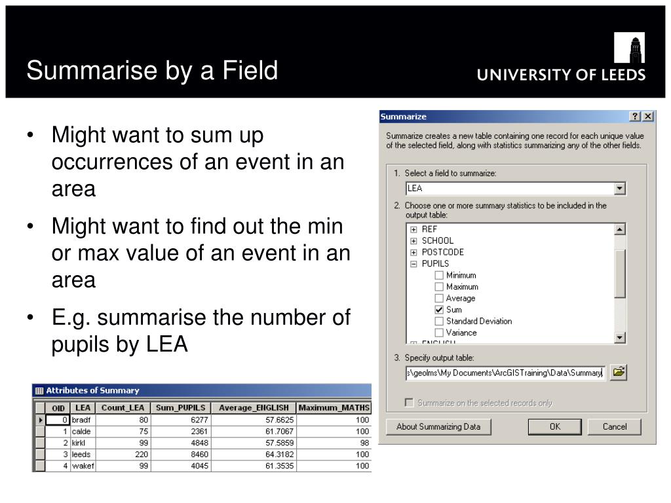Viewport: 671px width, 503px height.
Task: Click the 'wakef' LEA cell
Action: coord(83,466)
